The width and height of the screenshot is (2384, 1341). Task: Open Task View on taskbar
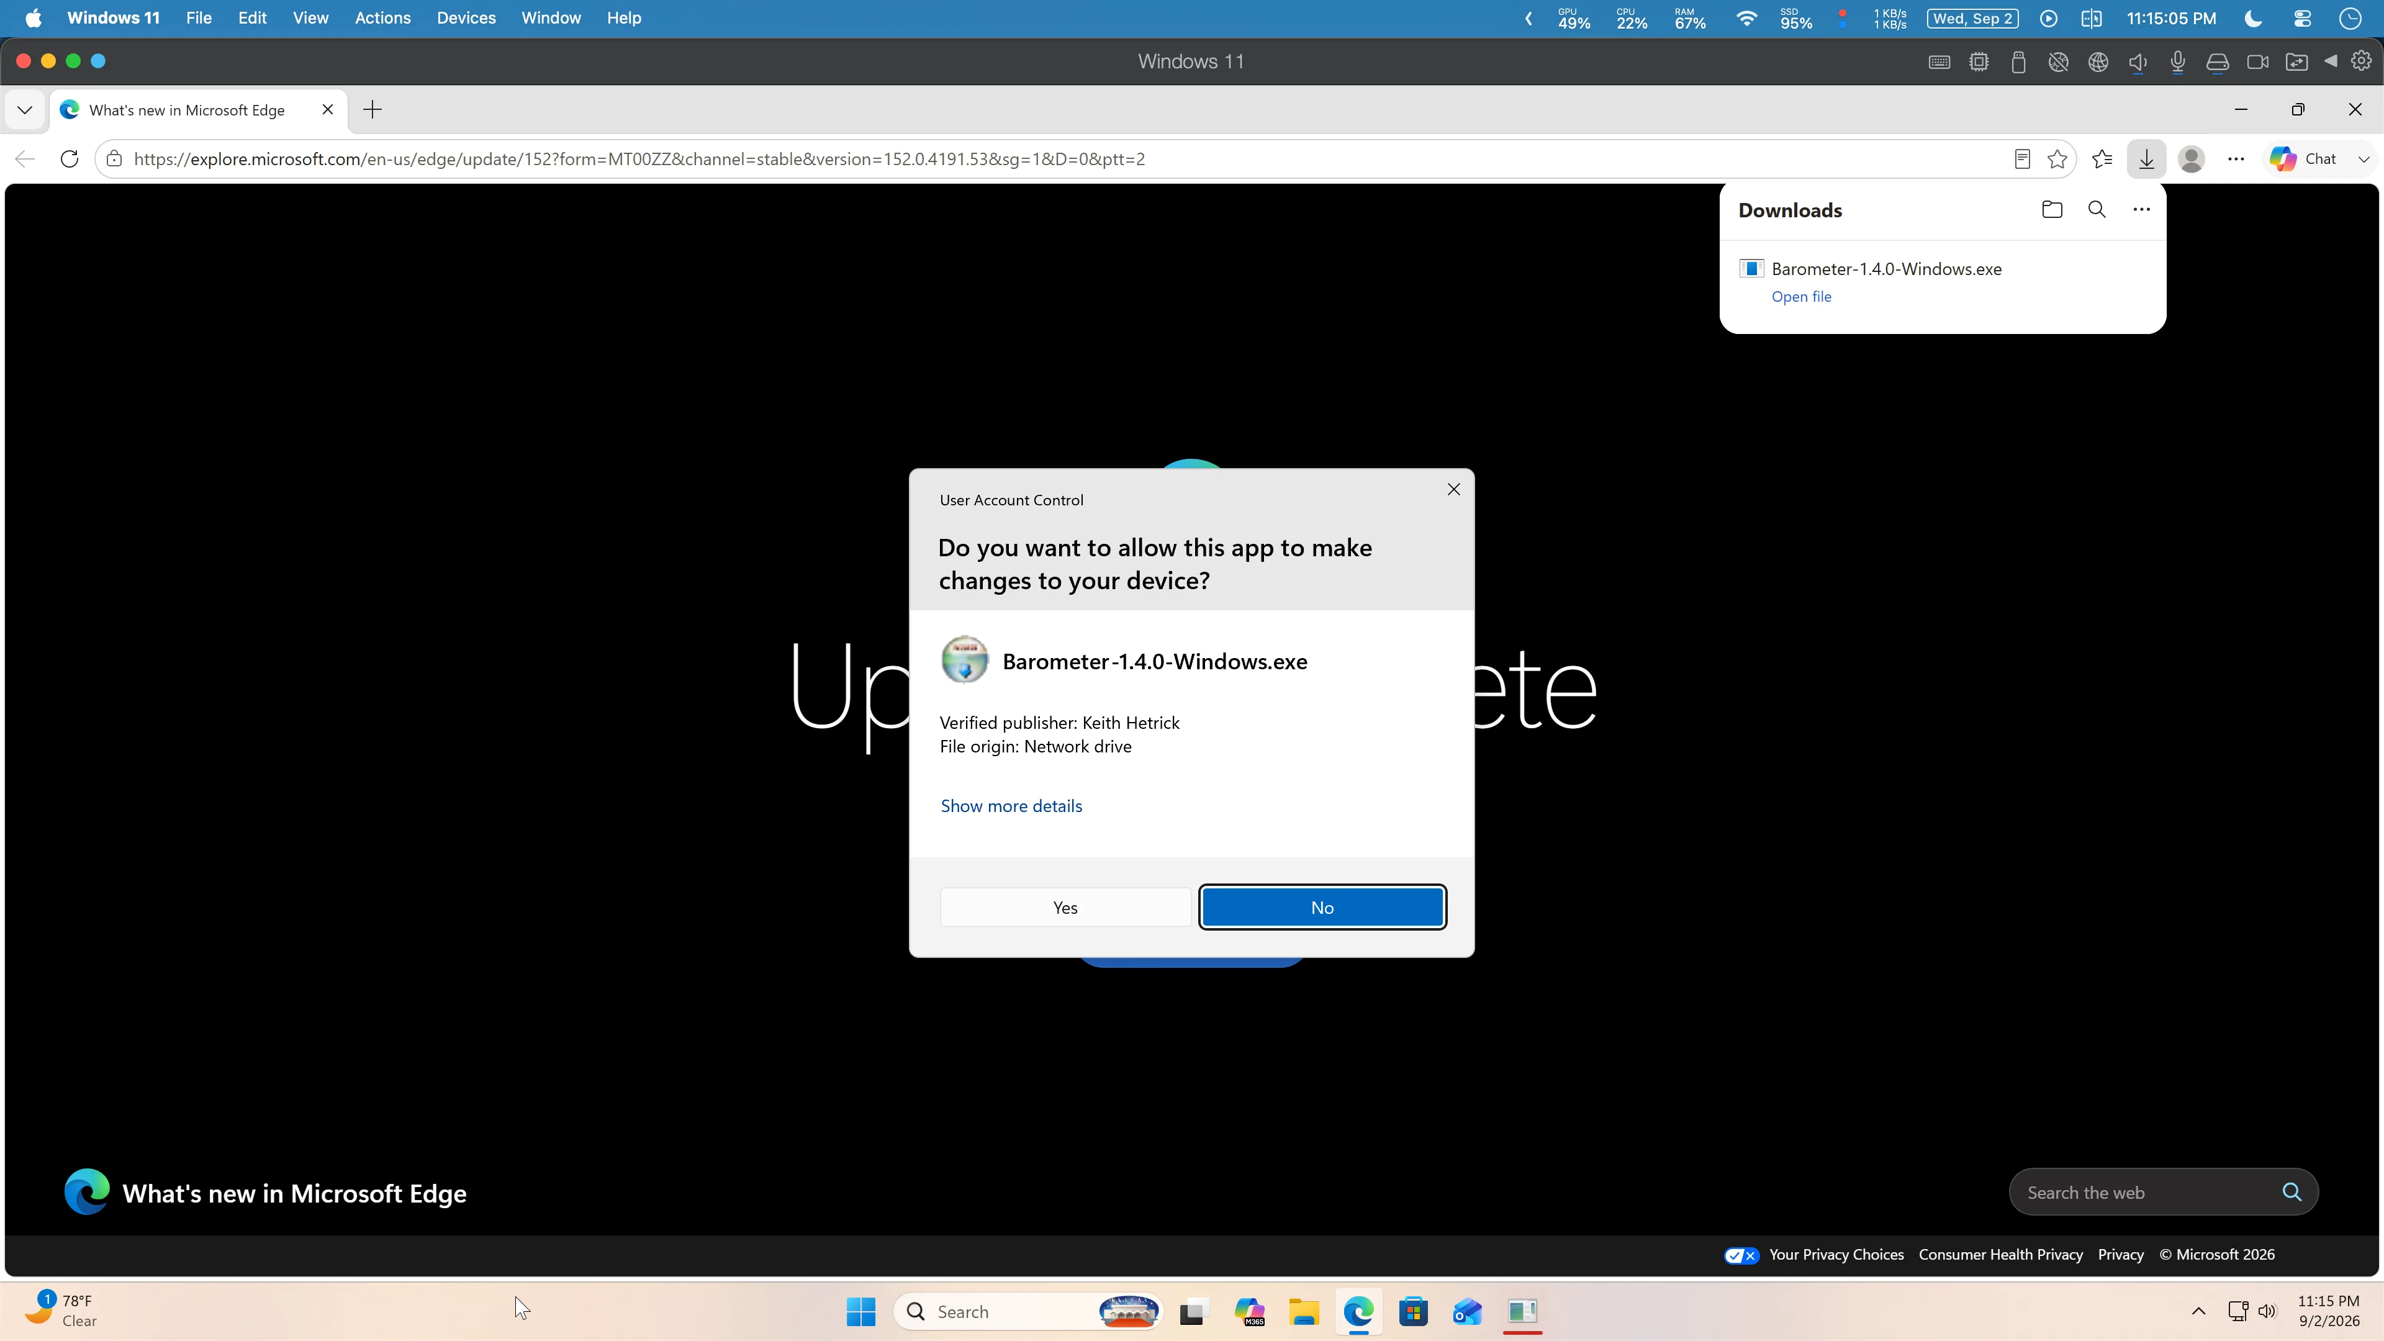(1194, 1311)
